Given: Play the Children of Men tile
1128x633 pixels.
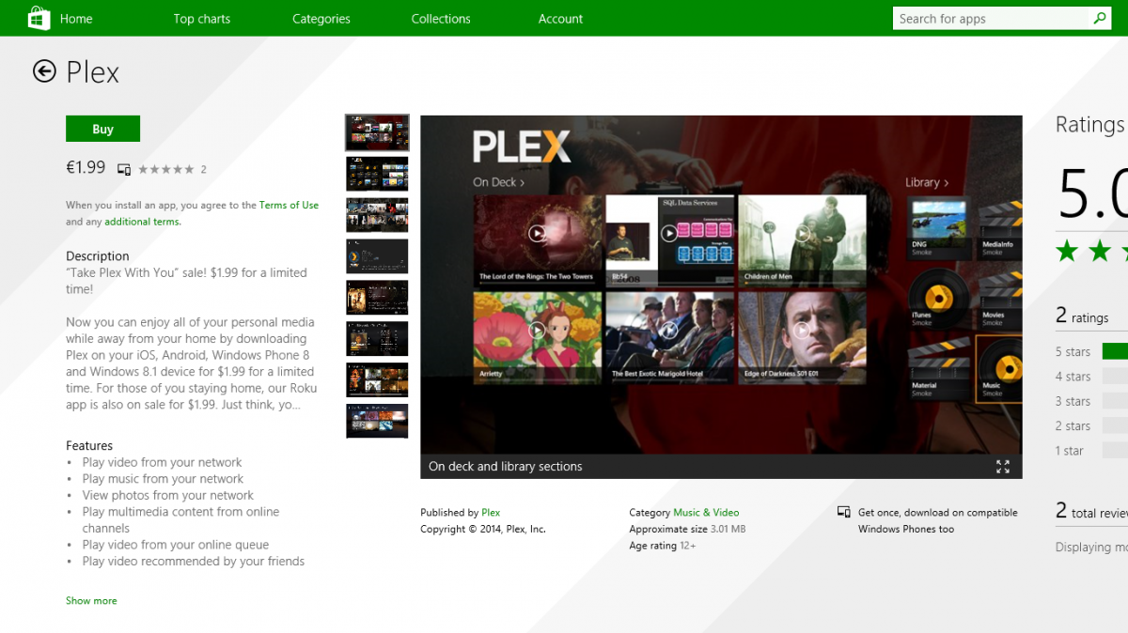Looking at the screenshot, I should [802, 234].
